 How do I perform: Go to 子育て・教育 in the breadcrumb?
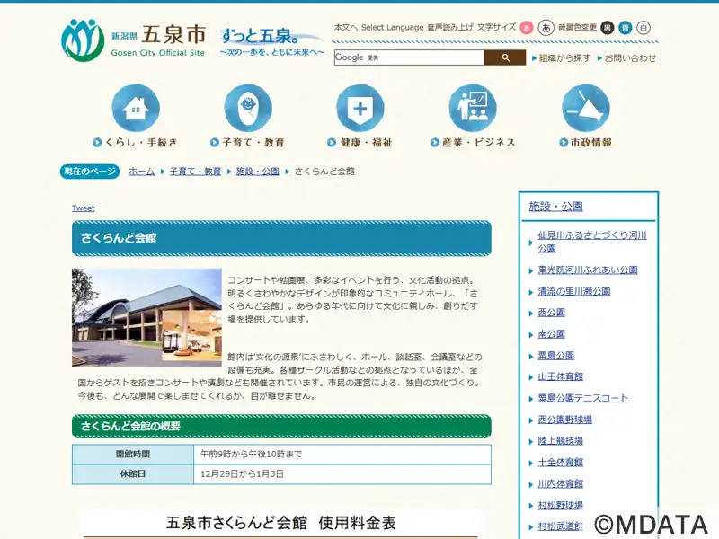tap(195, 172)
